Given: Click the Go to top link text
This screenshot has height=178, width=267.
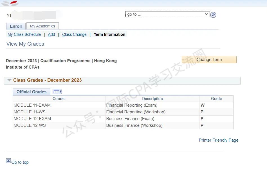Looking at the screenshot, I should (x=20, y=162).
